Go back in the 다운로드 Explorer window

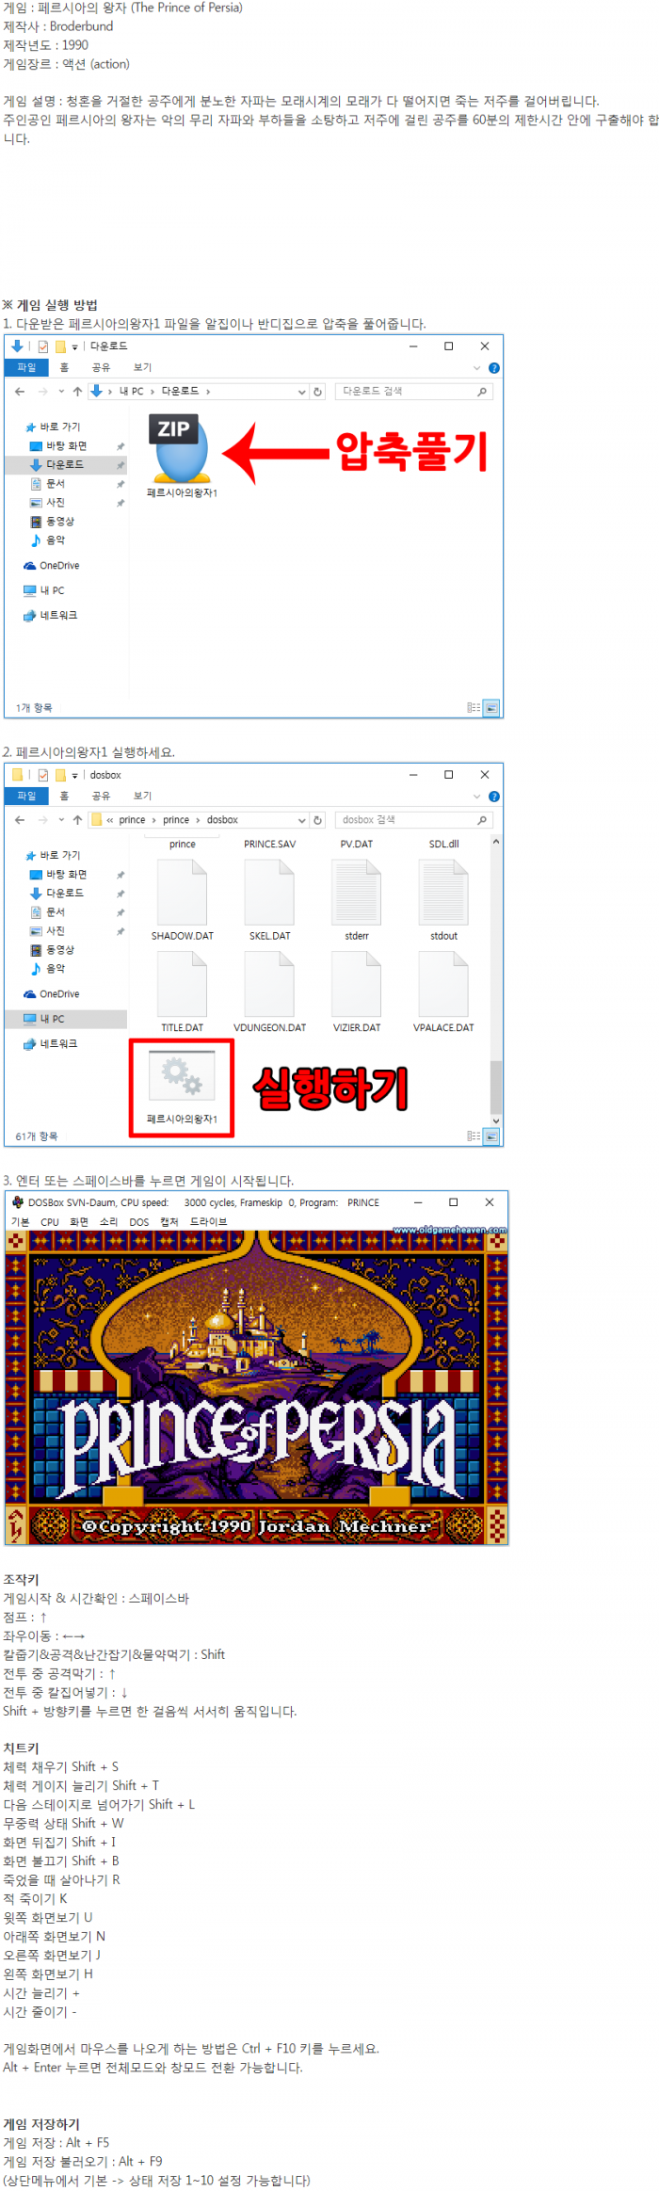click(20, 392)
